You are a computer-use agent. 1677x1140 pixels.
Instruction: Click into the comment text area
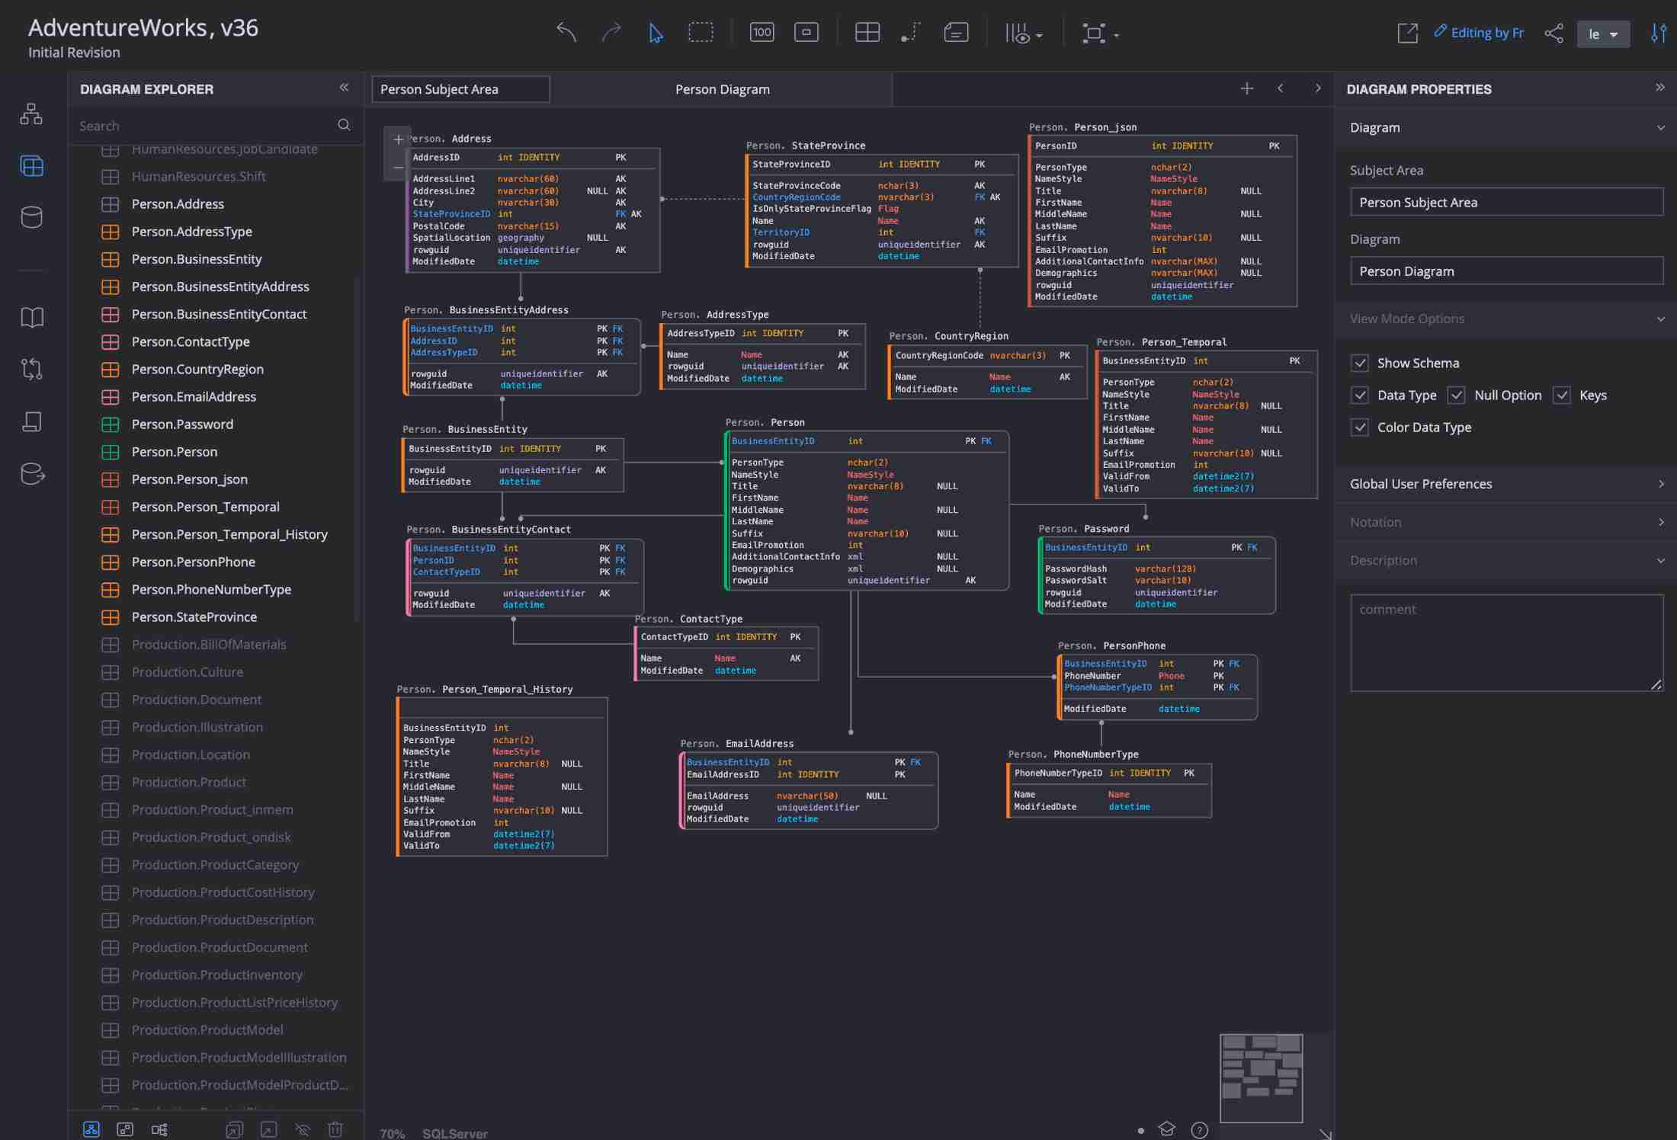[x=1506, y=642]
